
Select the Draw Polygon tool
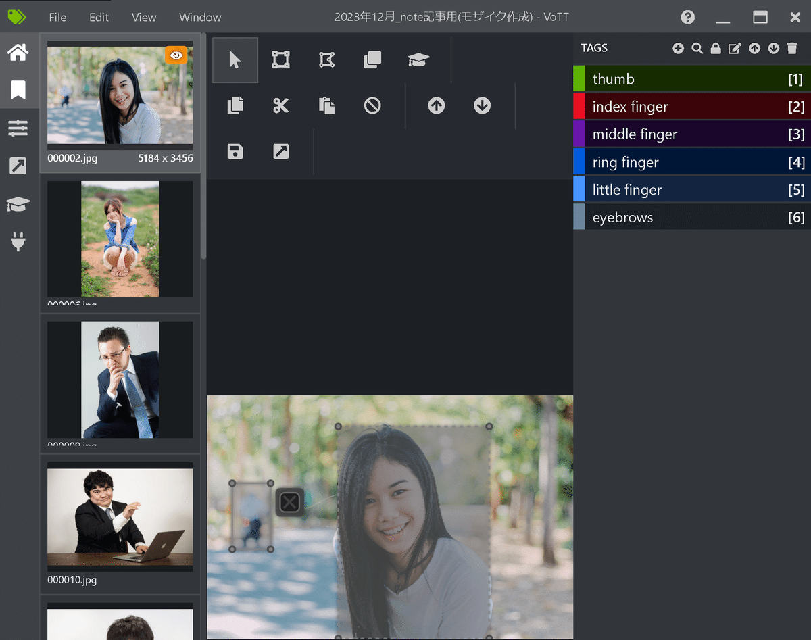[326, 60]
